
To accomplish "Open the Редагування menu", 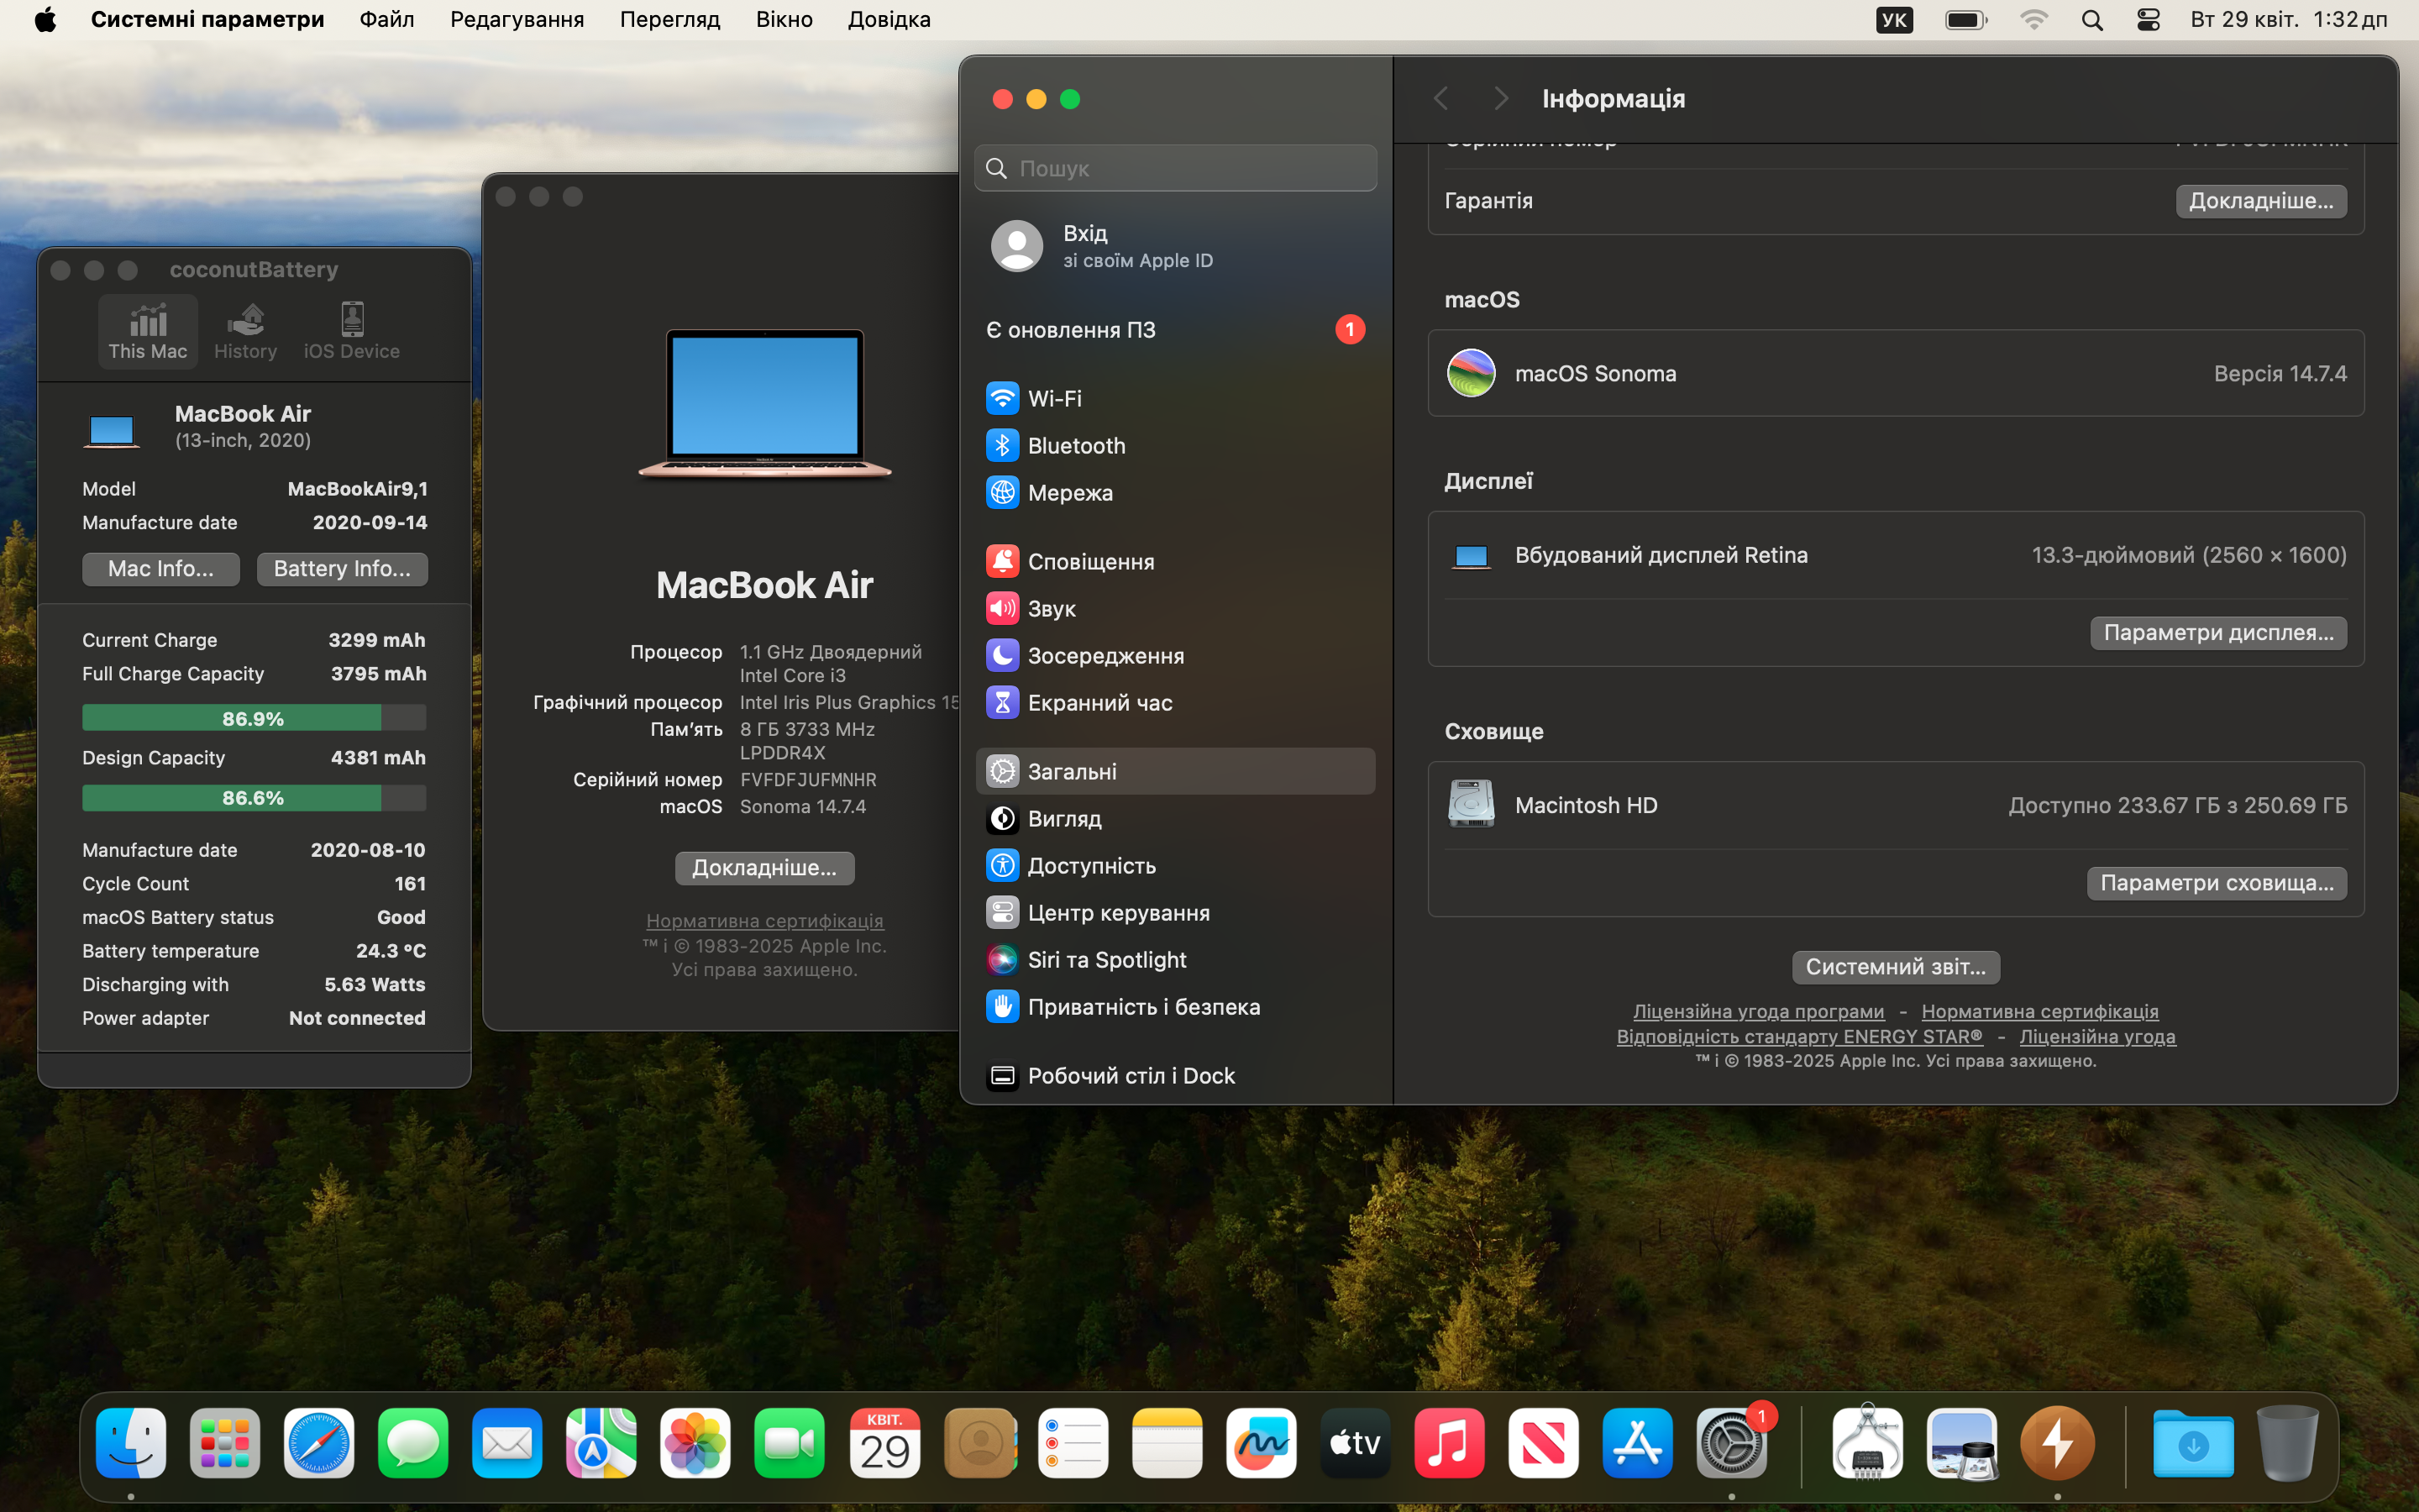I will coord(517,19).
